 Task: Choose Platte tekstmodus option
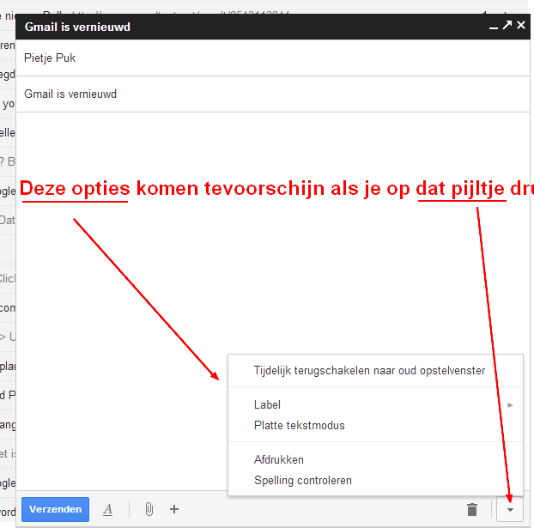pyautogui.click(x=376, y=425)
